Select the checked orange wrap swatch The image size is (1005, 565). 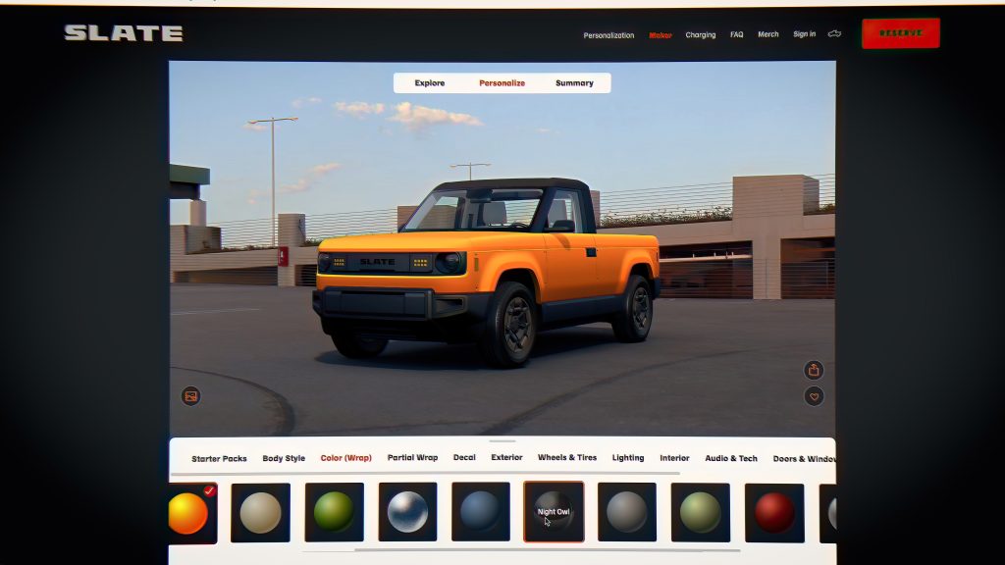click(x=189, y=512)
